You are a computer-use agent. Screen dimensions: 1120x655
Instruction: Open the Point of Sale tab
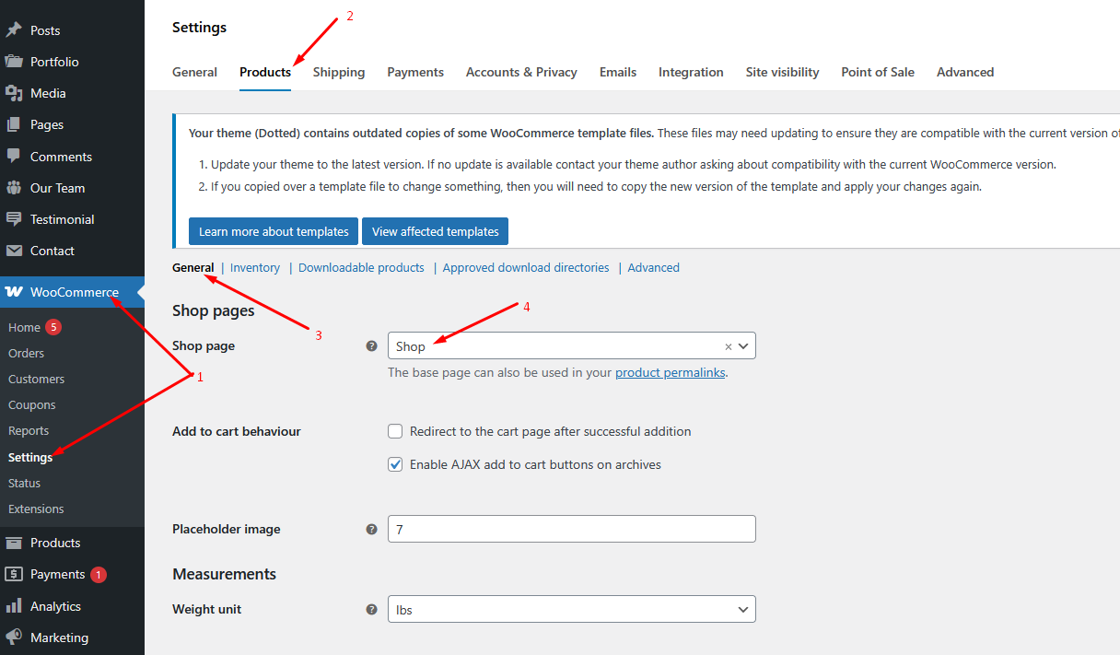click(x=878, y=72)
